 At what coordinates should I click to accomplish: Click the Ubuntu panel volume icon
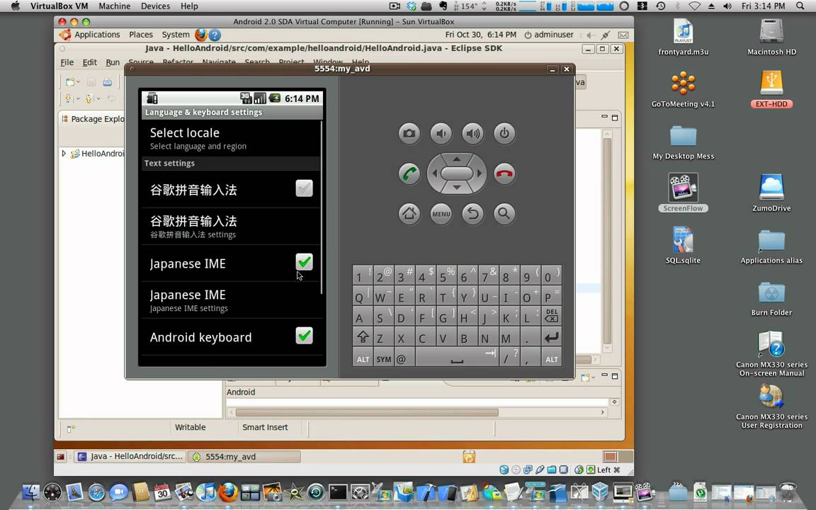click(590, 35)
